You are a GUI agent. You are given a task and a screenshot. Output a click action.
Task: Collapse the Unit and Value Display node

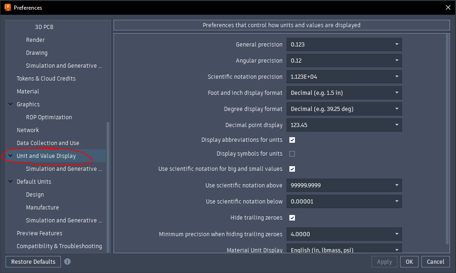pos(11,156)
